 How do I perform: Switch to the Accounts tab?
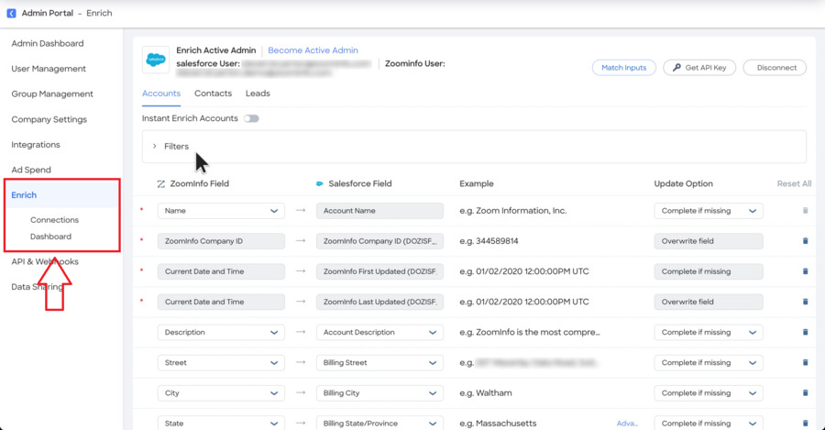click(x=161, y=94)
